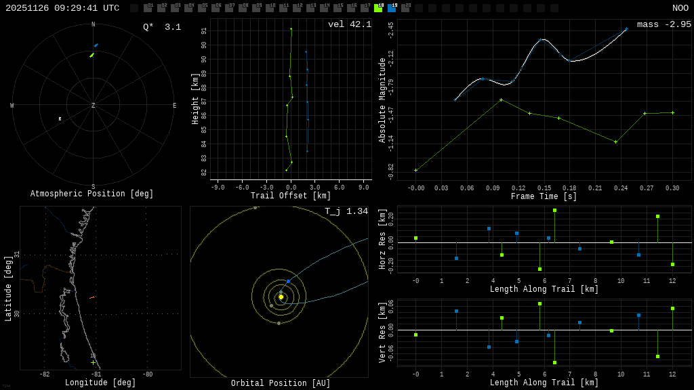
Task: Click the station 18 cross on map
Action: [x=93, y=362]
